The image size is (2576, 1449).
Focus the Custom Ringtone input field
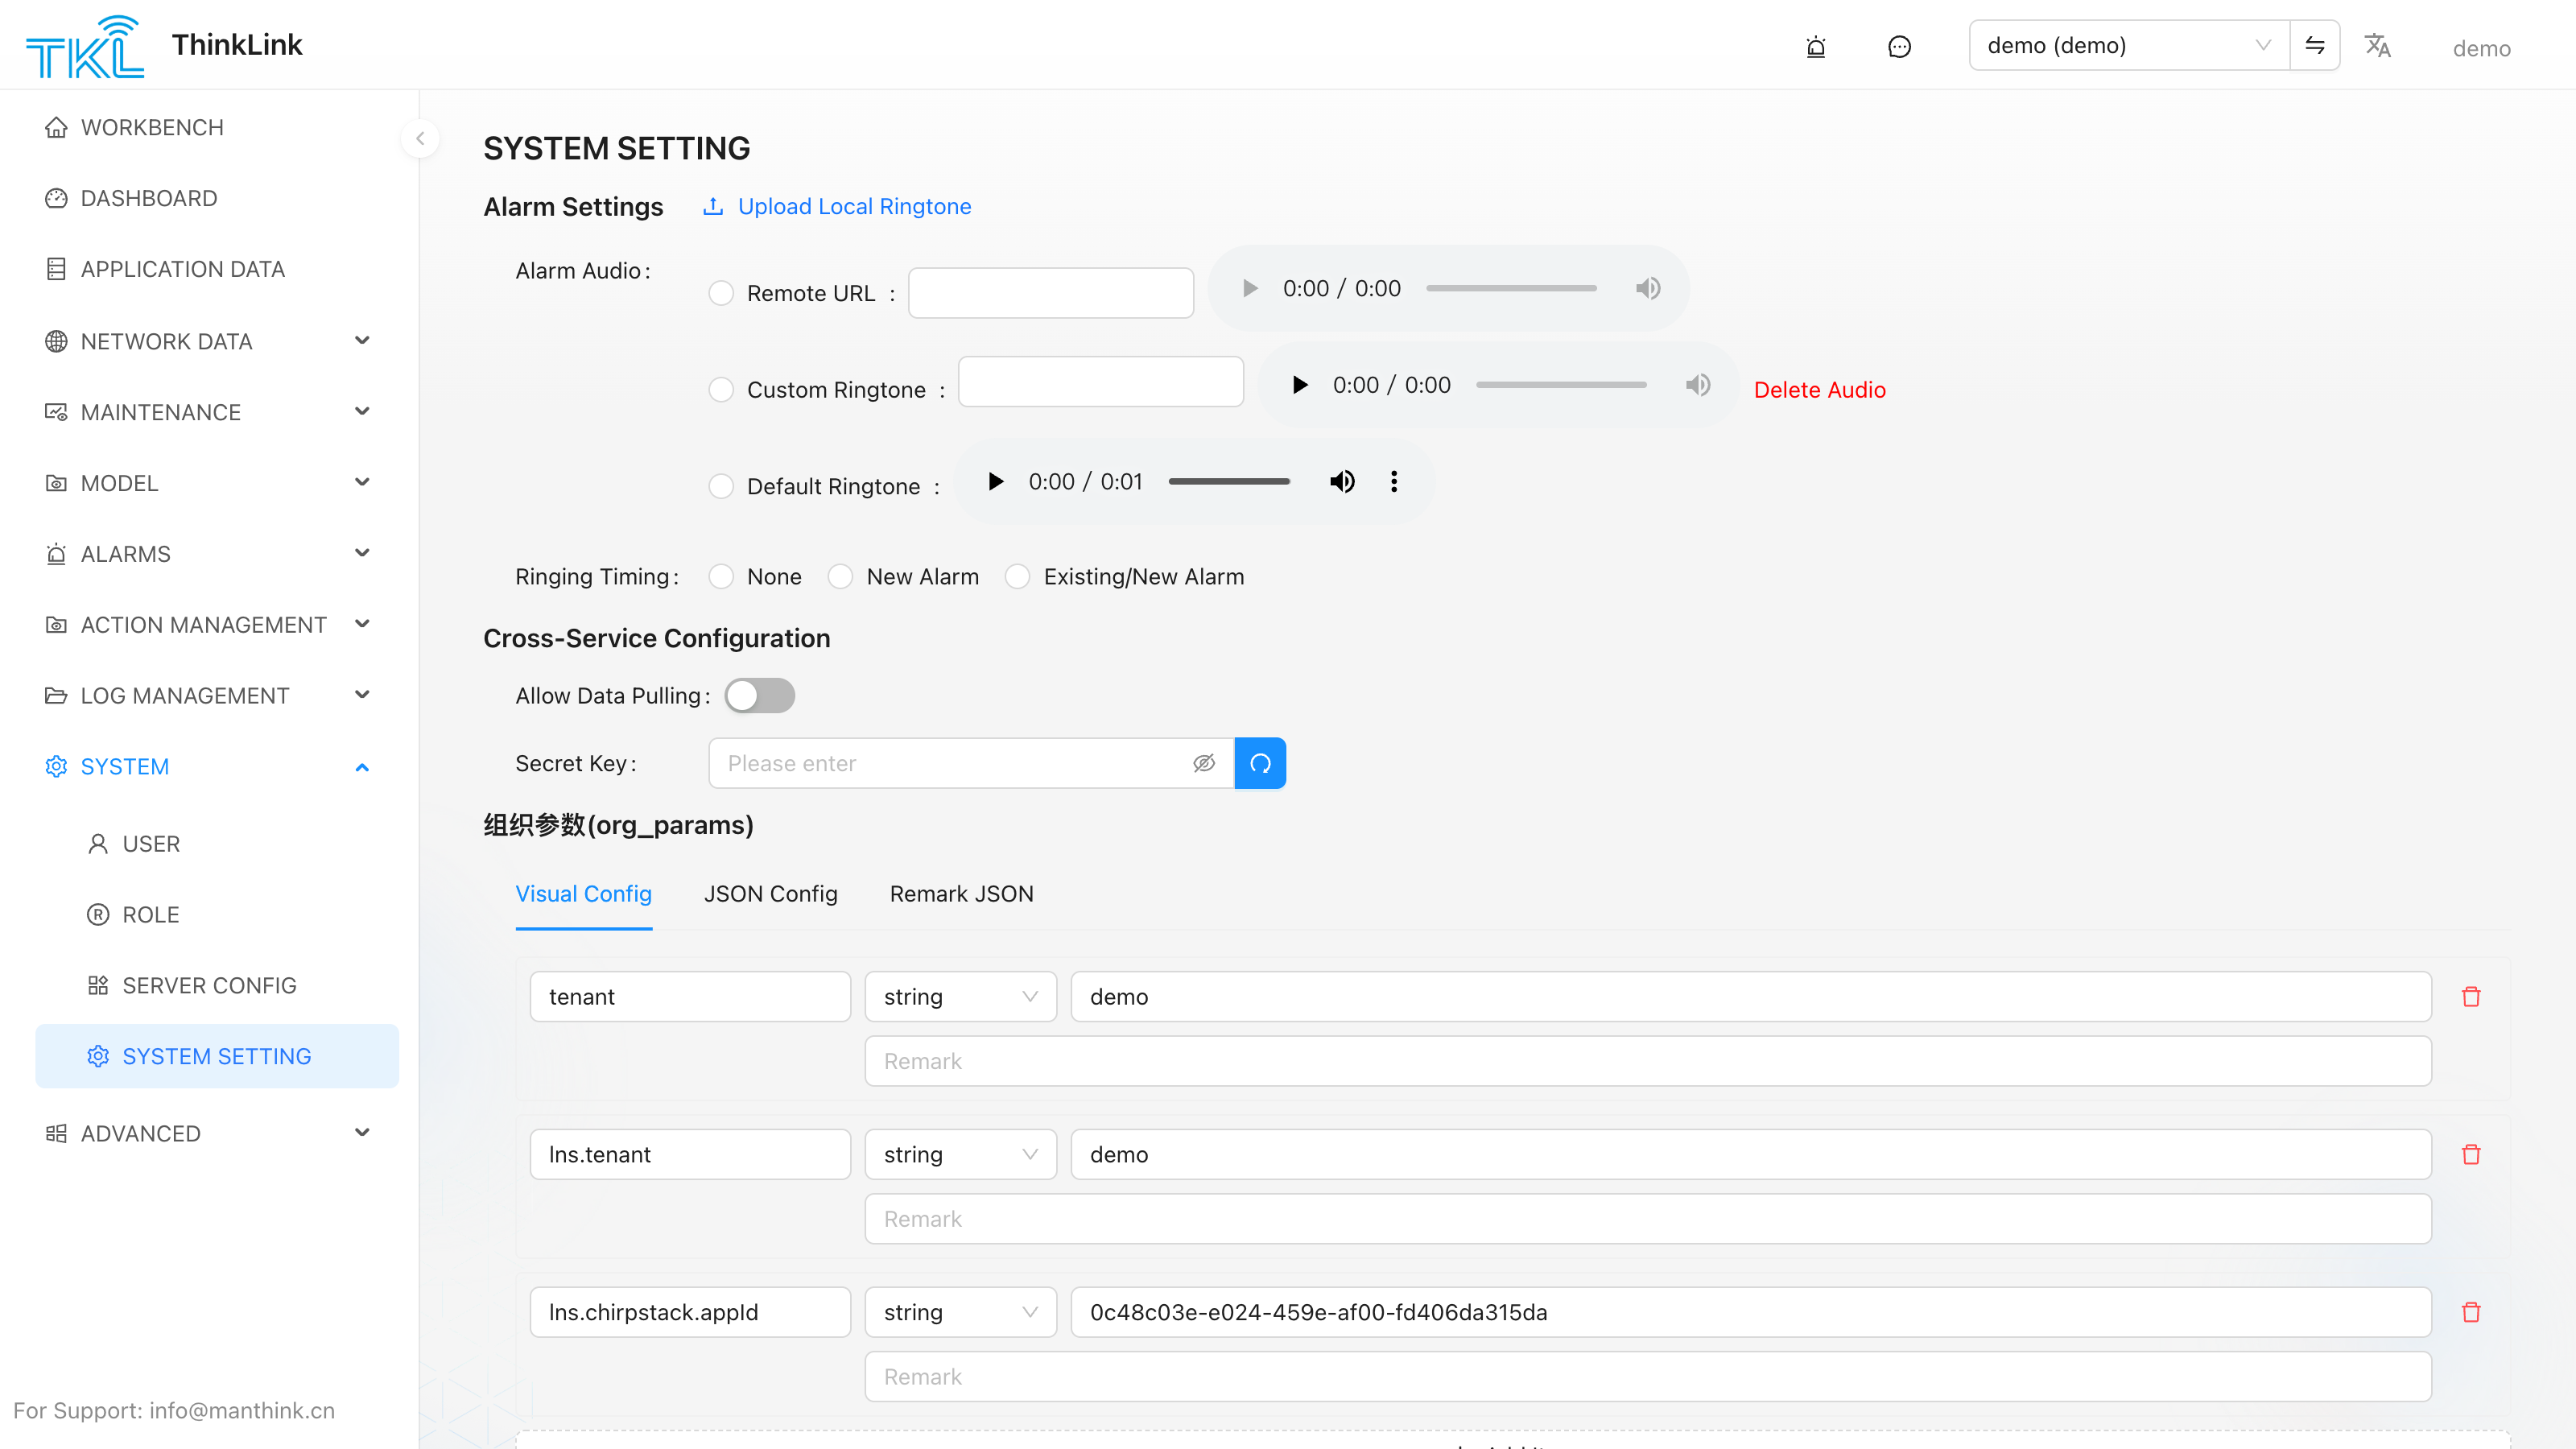click(1101, 382)
